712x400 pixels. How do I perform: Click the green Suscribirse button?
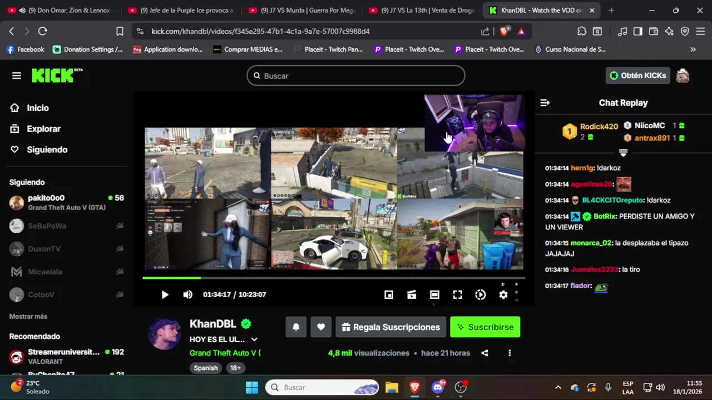pos(485,327)
